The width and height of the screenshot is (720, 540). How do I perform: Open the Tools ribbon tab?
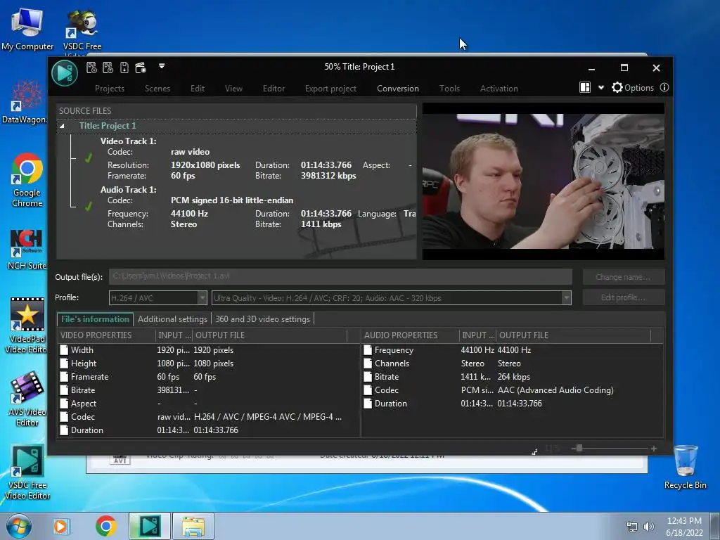pos(449,88)
